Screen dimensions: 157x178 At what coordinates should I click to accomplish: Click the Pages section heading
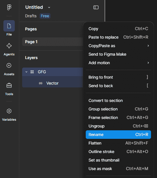coord(31,29)
